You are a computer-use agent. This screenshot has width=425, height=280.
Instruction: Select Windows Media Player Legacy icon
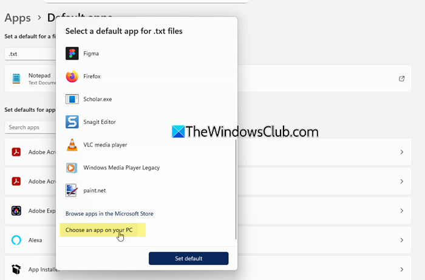(x=72, y=168)
